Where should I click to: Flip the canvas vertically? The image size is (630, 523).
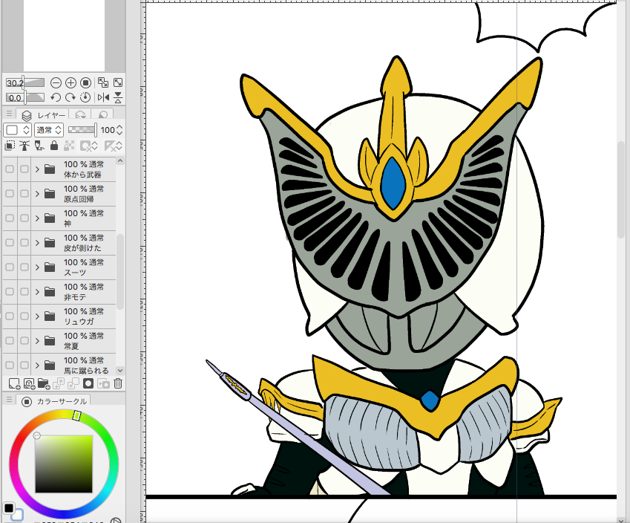[x=118, y=97]
